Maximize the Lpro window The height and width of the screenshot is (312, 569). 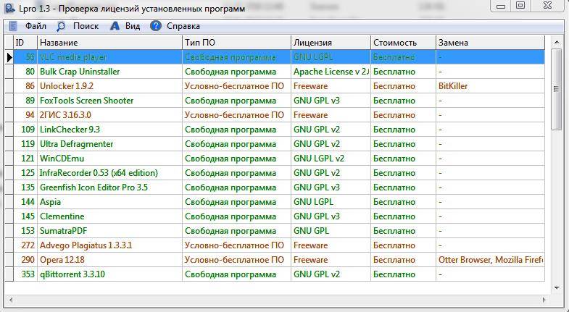click(x=520, y=6)
